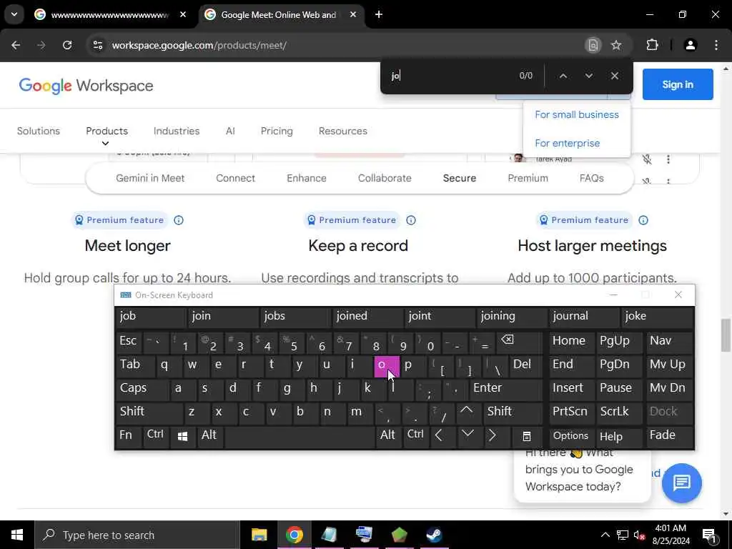Choose For small business option
This screenshot has width=732, height=549.
(577, 114)
